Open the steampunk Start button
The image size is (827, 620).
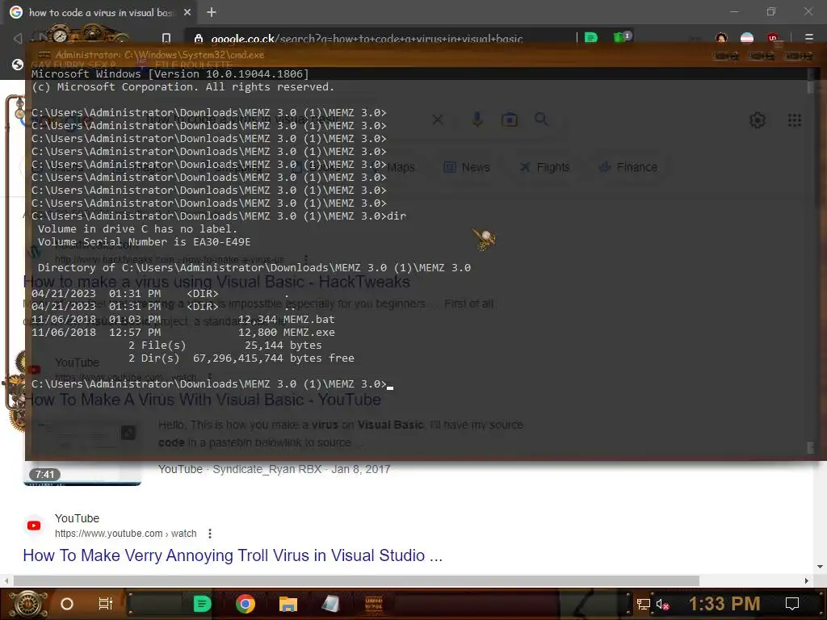[28, 604]
